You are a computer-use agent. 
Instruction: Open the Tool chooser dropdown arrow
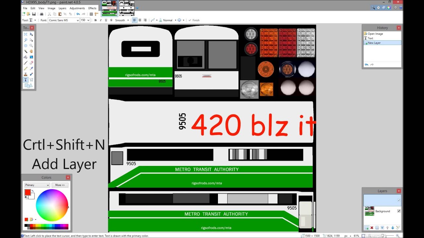[35, 20]
